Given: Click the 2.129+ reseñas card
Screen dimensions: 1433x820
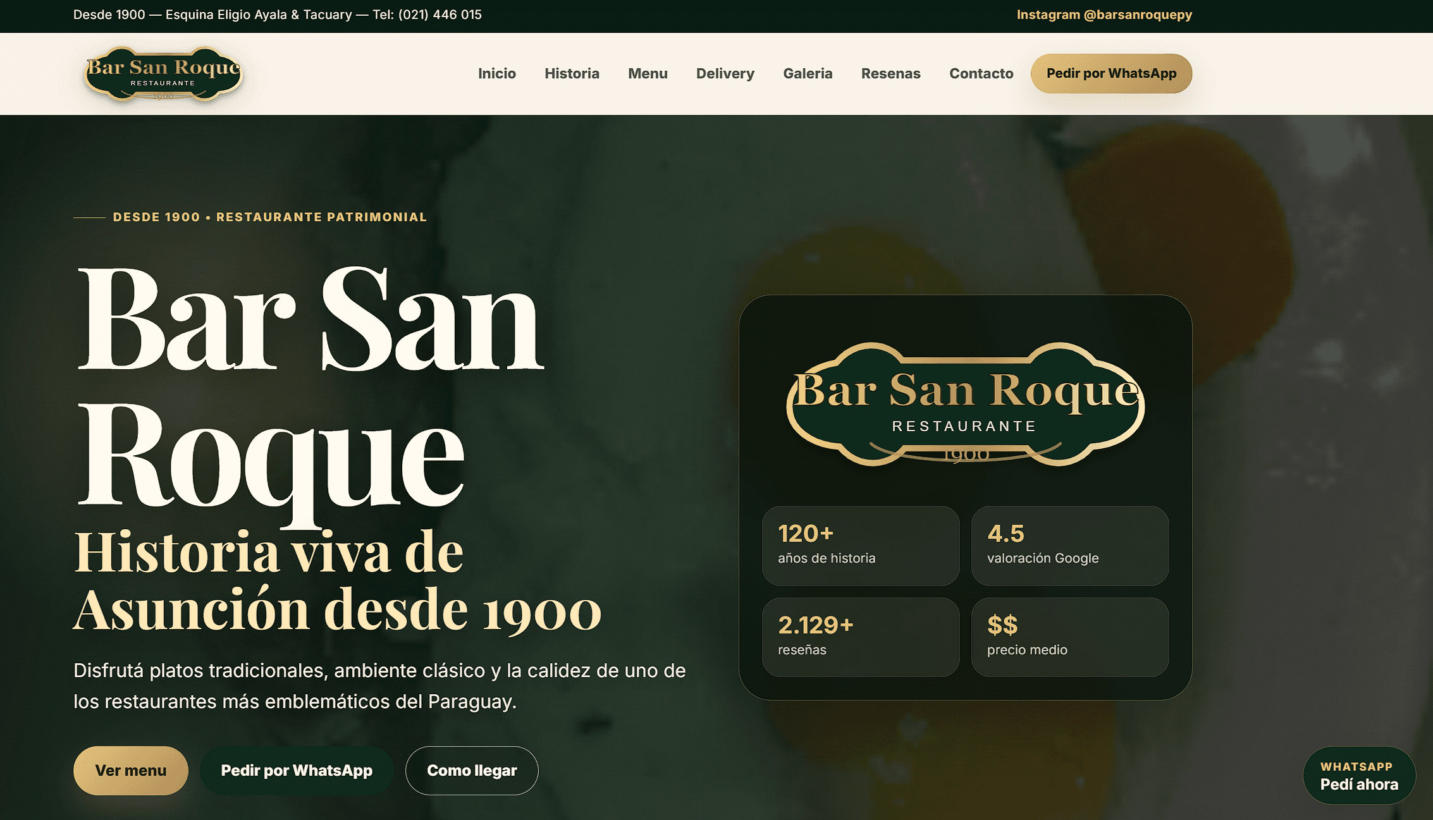Looking at the screenshot, I should [861, 637].
